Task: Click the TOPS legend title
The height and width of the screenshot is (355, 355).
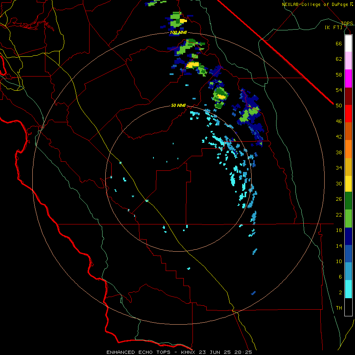Action: pos(347,23)
